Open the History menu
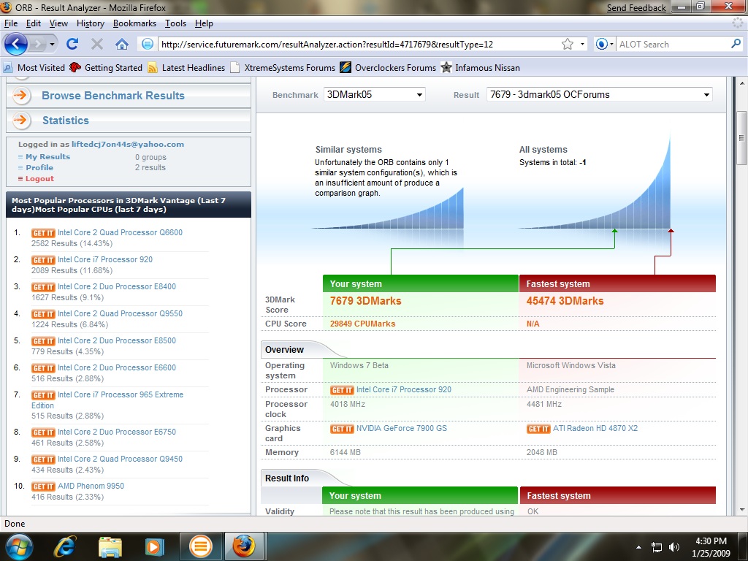This screenshot has width=748, height=561. (90, 23)
